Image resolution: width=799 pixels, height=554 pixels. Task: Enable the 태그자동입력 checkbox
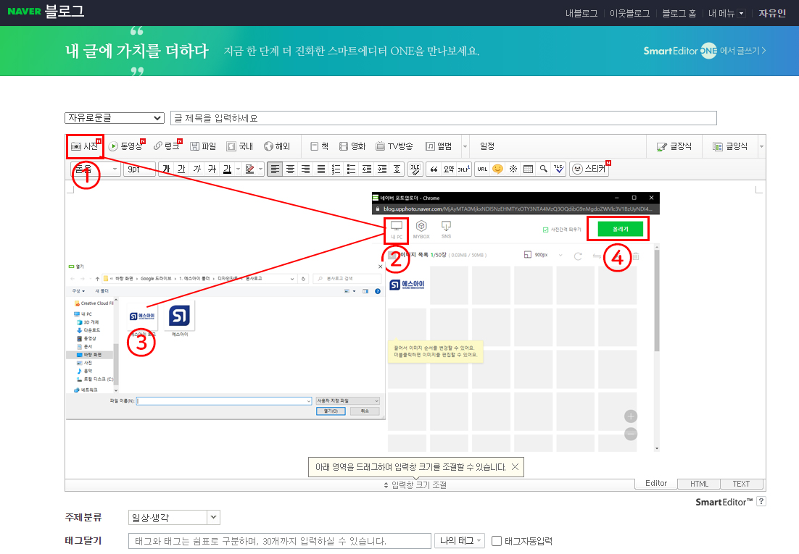(x=497, y=541)
